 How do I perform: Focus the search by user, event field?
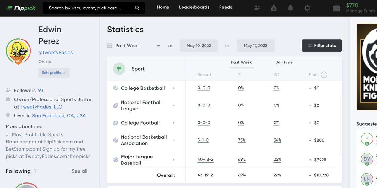[x=94, y=8]
